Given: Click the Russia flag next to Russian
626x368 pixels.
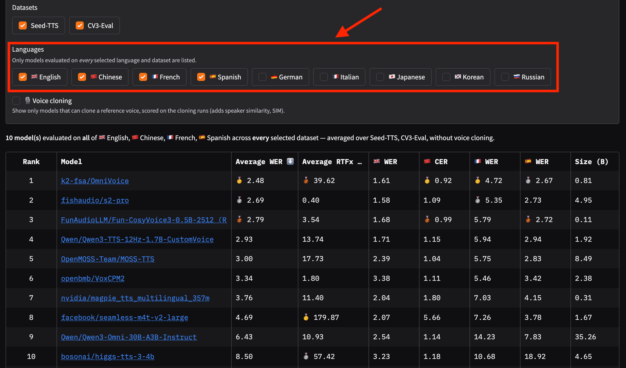Looking at the screenshot, I should [x=517, y=77].
